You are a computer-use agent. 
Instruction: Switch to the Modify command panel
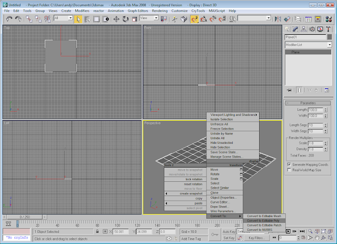click(x=295, y=30)
